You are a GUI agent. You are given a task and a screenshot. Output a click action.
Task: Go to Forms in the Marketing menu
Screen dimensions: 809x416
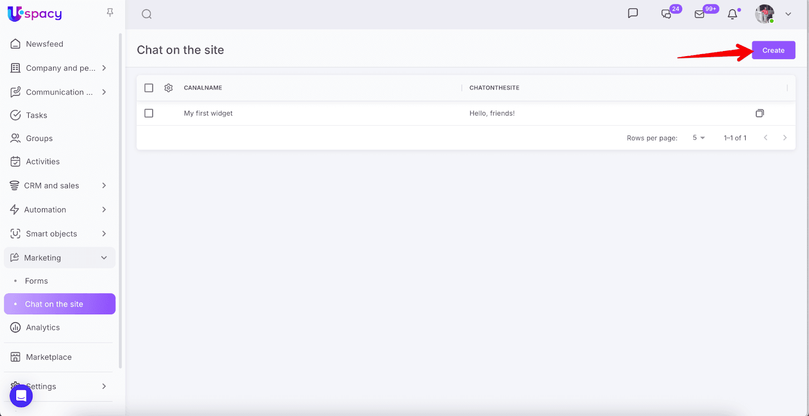36,281
